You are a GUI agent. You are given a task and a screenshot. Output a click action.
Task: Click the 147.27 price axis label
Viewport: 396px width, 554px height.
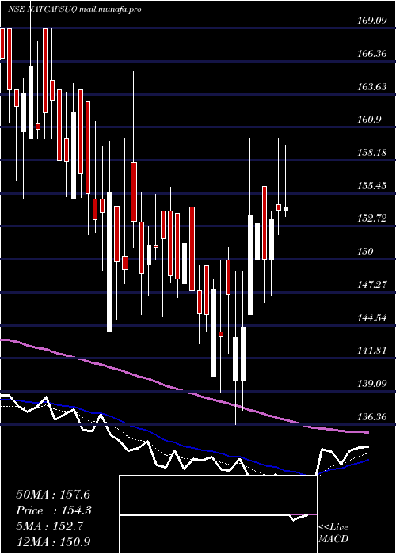pyautogui.click(x=371, y=284)
